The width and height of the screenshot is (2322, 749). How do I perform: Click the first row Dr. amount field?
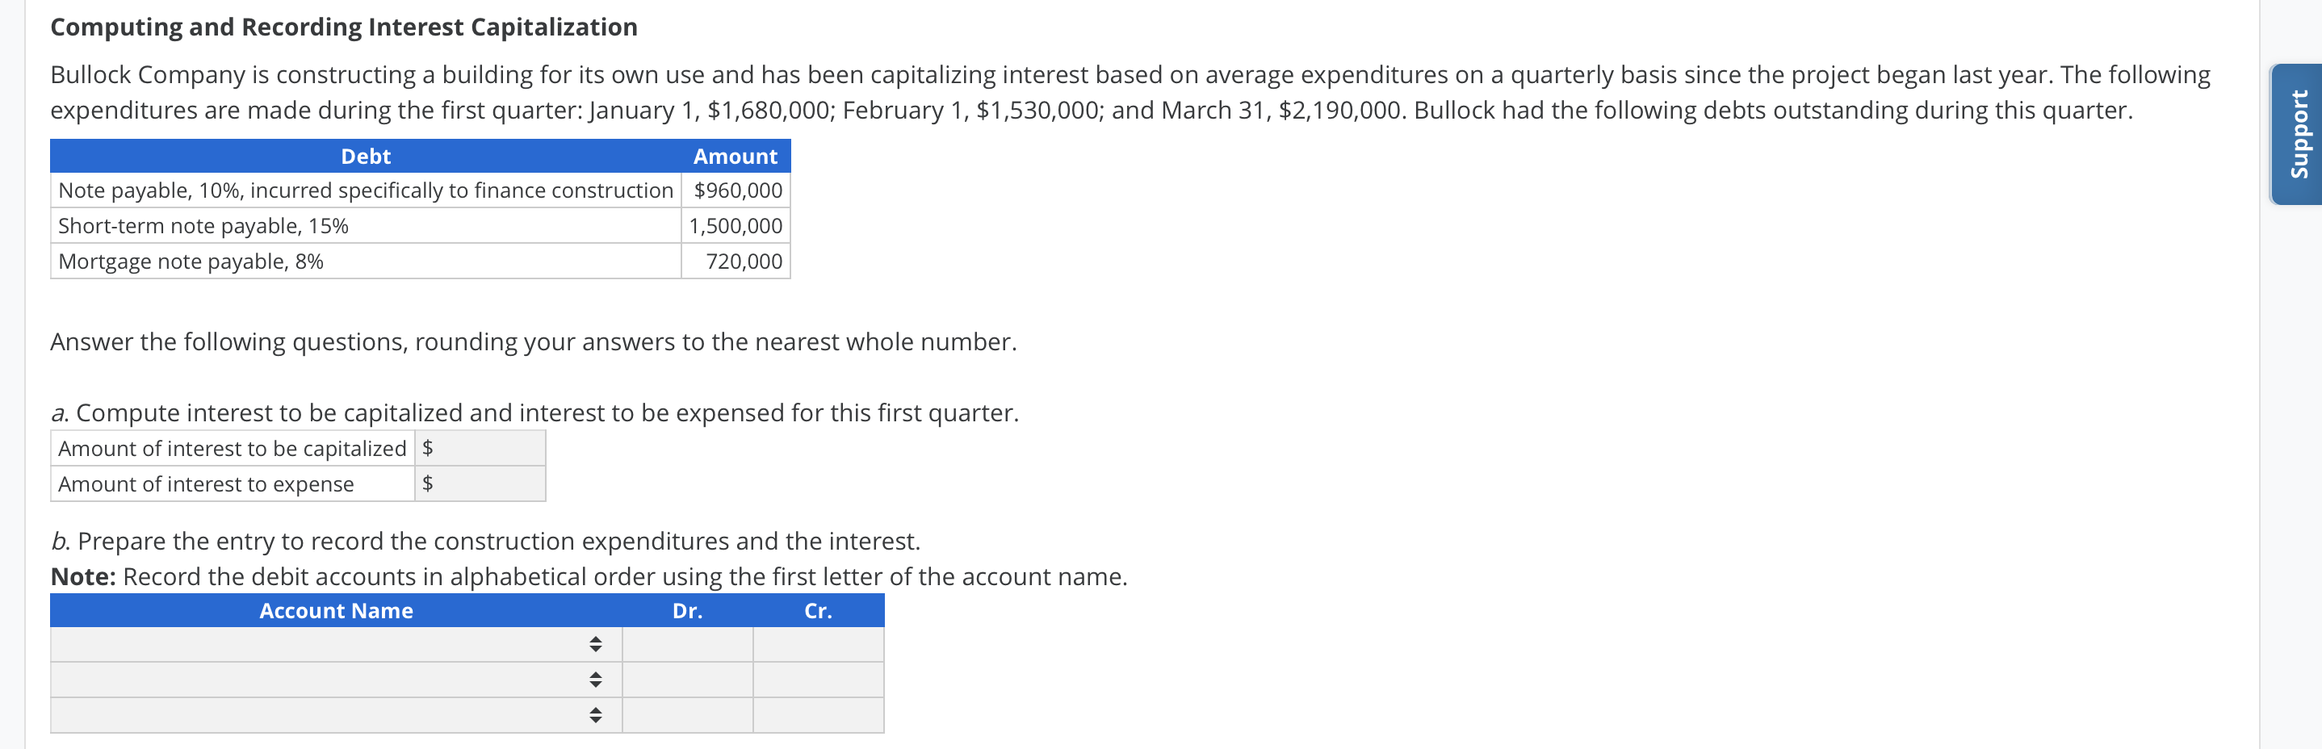click(688, 644)
